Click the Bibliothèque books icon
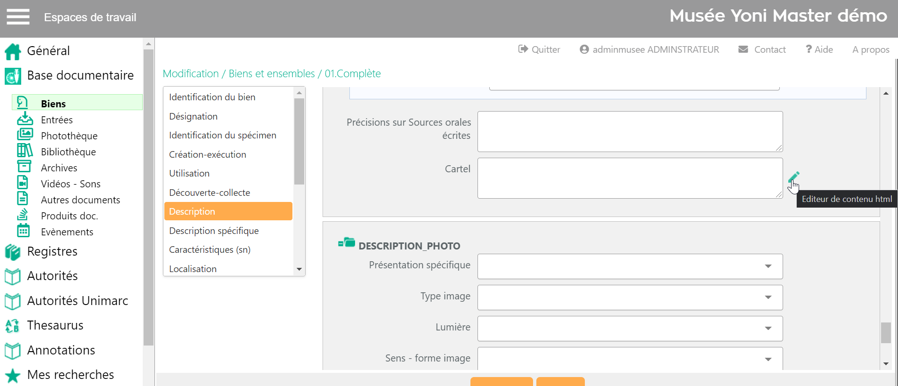Image resolution: width=898 pixels, height=386 pixels. tap(24, 151)
